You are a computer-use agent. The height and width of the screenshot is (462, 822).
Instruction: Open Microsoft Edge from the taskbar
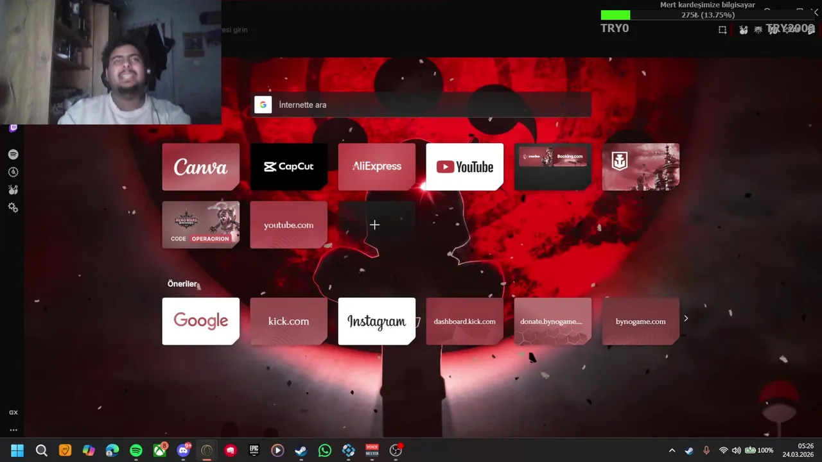112,450
